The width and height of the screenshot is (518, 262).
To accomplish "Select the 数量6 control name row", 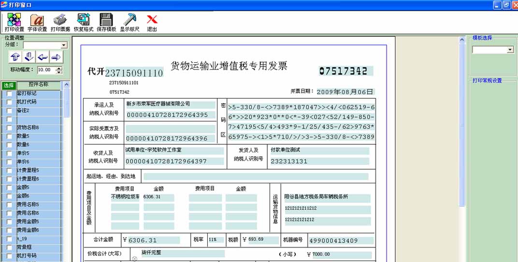I will (39, 145).
